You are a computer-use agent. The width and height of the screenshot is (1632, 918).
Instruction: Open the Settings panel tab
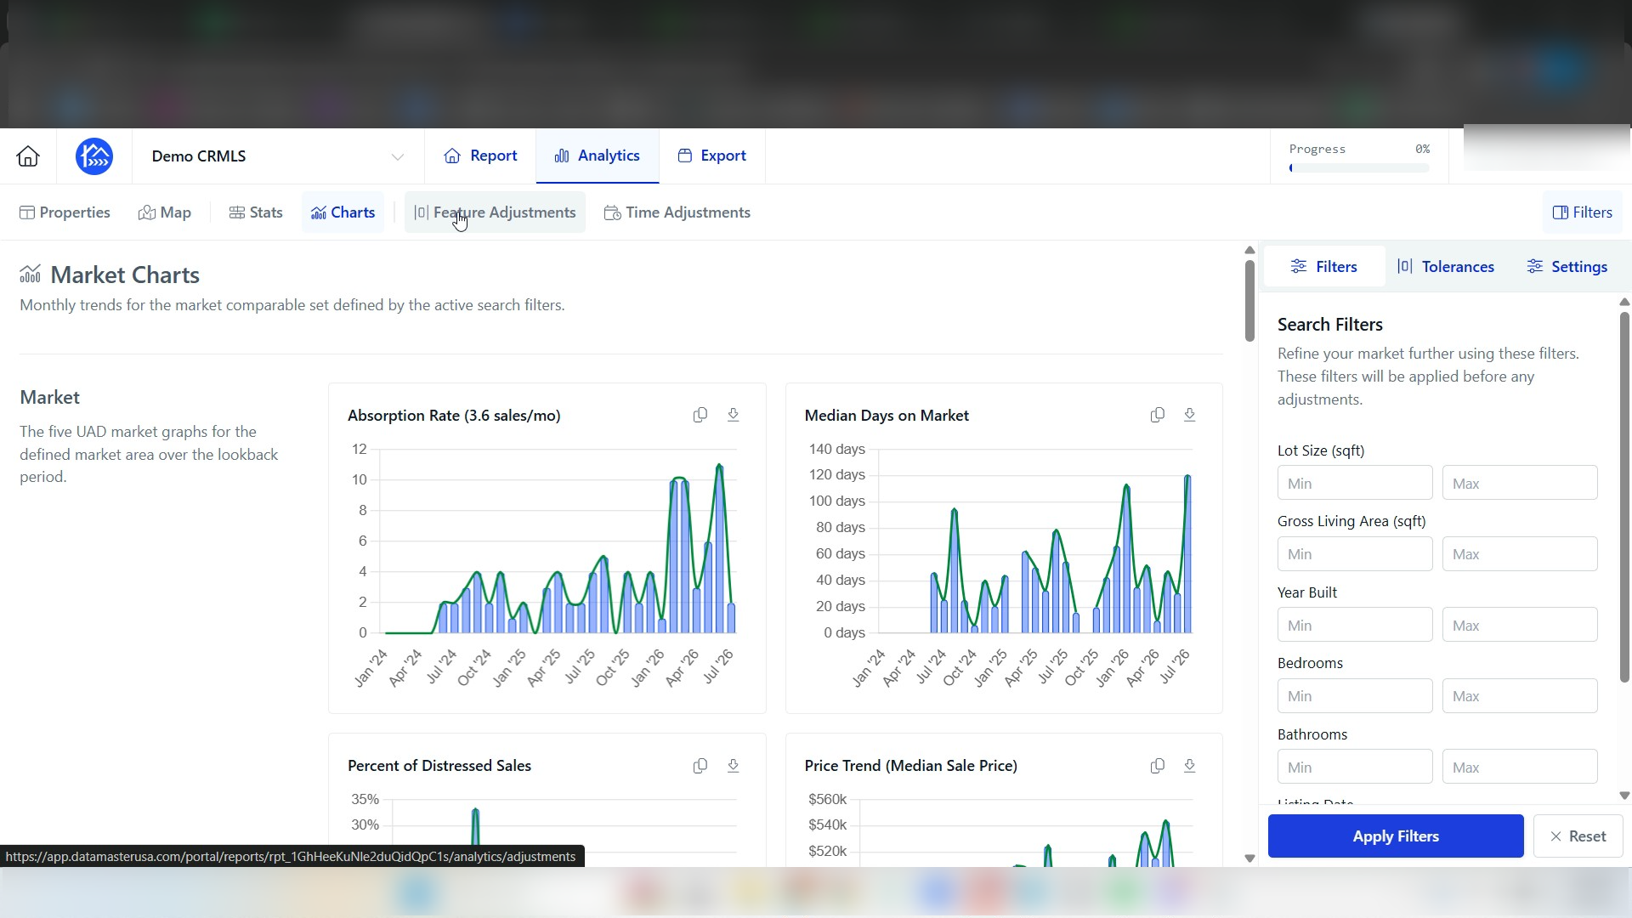point(1567,267)
